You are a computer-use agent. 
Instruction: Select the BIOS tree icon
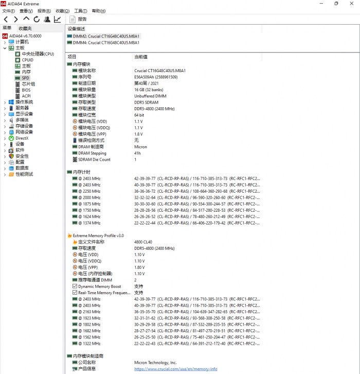click(x=17, y=90)
